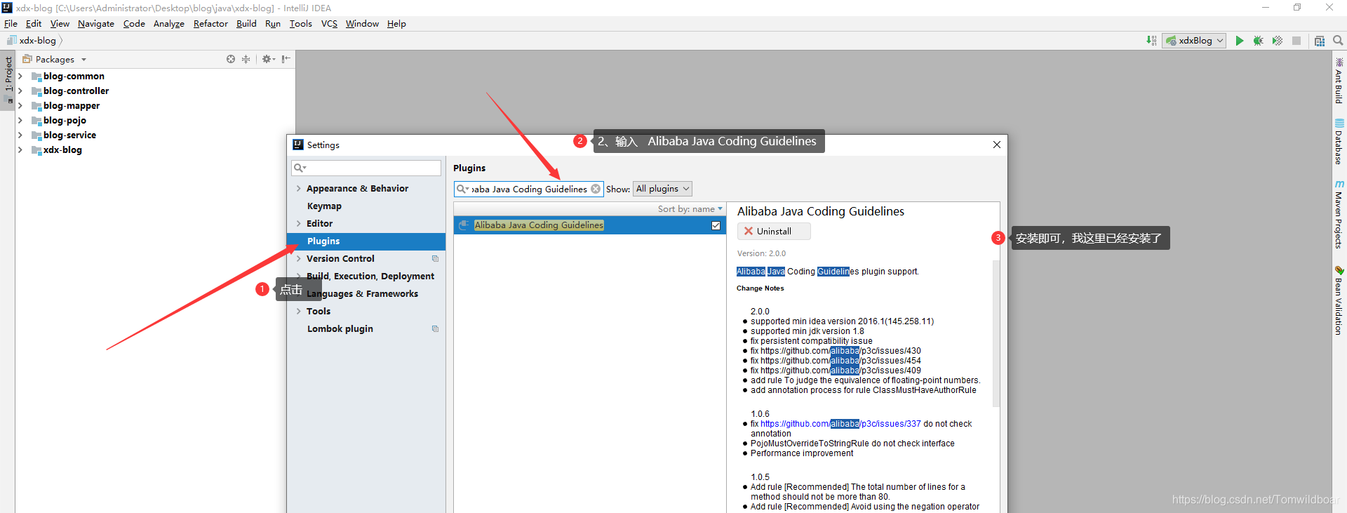Image resolution: width=1347 pixels, height=513 pixels.
Task: Click Version: 2.0.0 text
Action: pyautogui.click(x=761, y=253)
